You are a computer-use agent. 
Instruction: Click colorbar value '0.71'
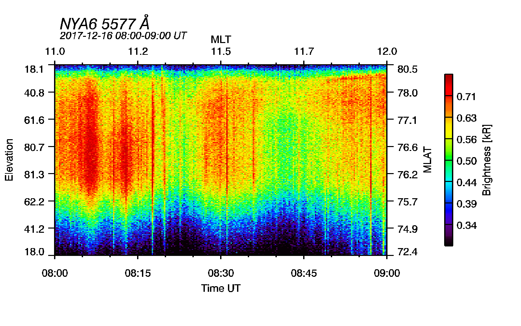click(466, 97)
